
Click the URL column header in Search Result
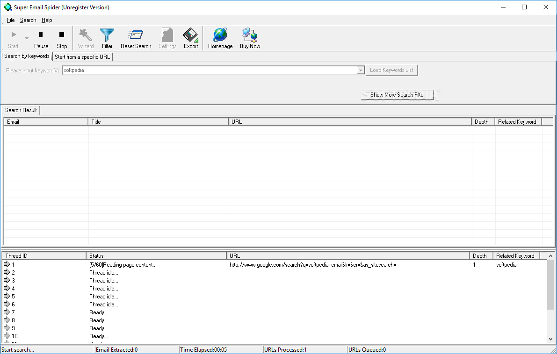[x=350, y=122]
